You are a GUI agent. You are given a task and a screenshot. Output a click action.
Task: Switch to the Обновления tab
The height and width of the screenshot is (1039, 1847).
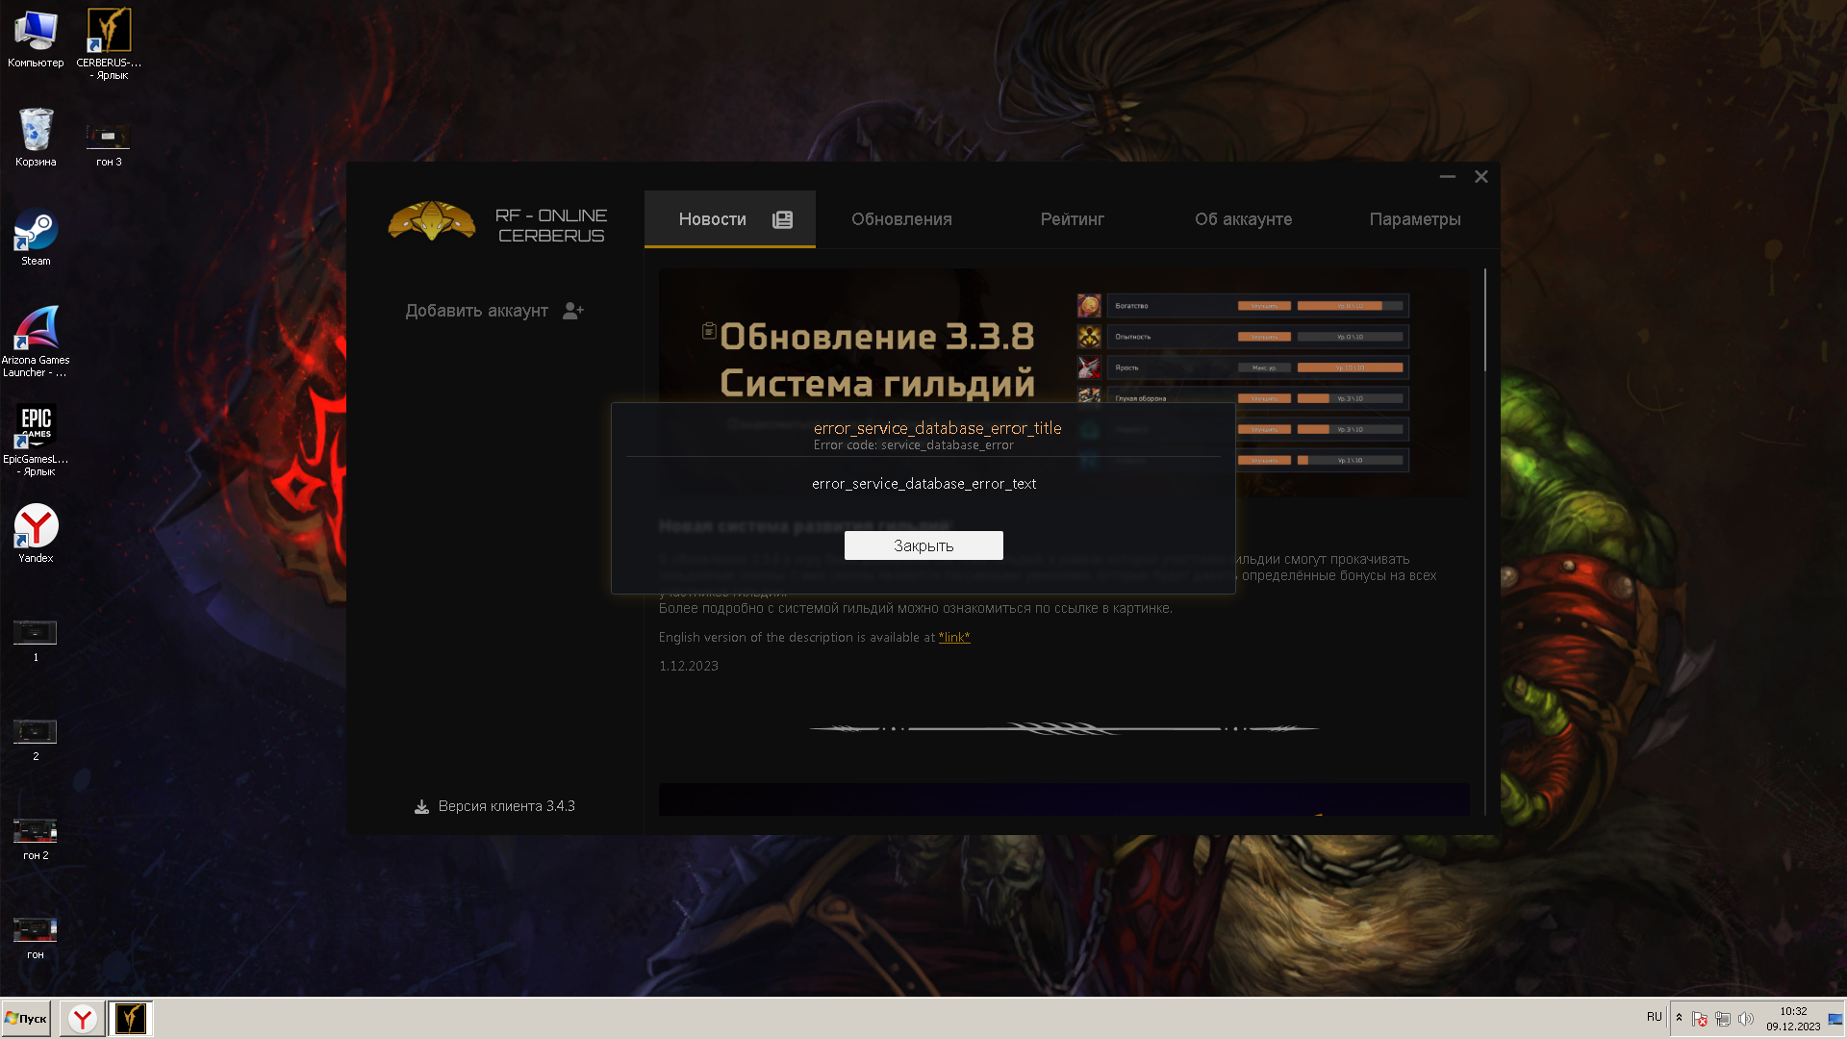901,219
